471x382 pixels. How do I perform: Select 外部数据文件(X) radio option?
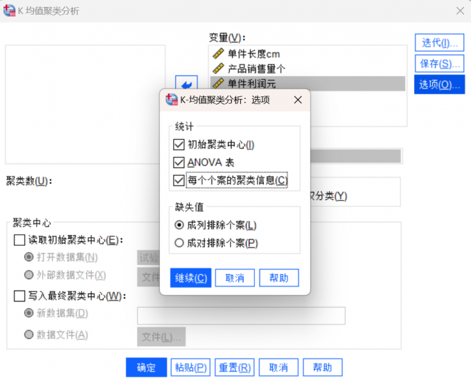(28, 275)
